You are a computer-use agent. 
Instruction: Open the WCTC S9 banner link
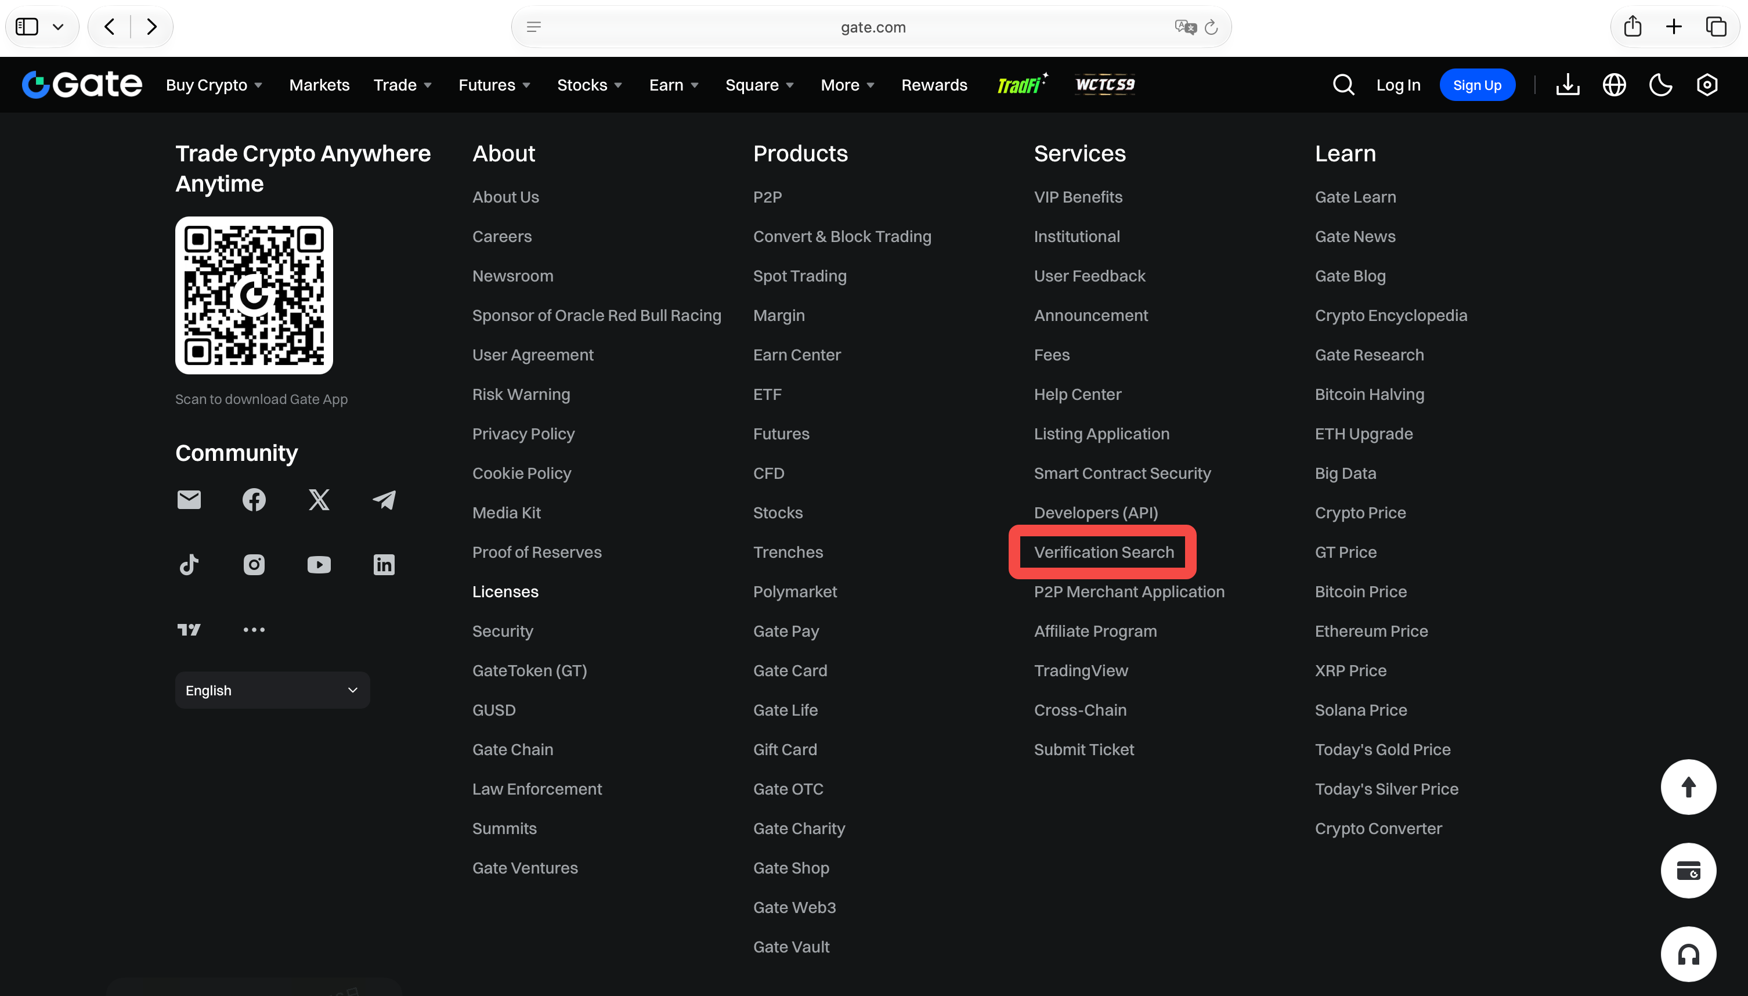[1104, 84]
